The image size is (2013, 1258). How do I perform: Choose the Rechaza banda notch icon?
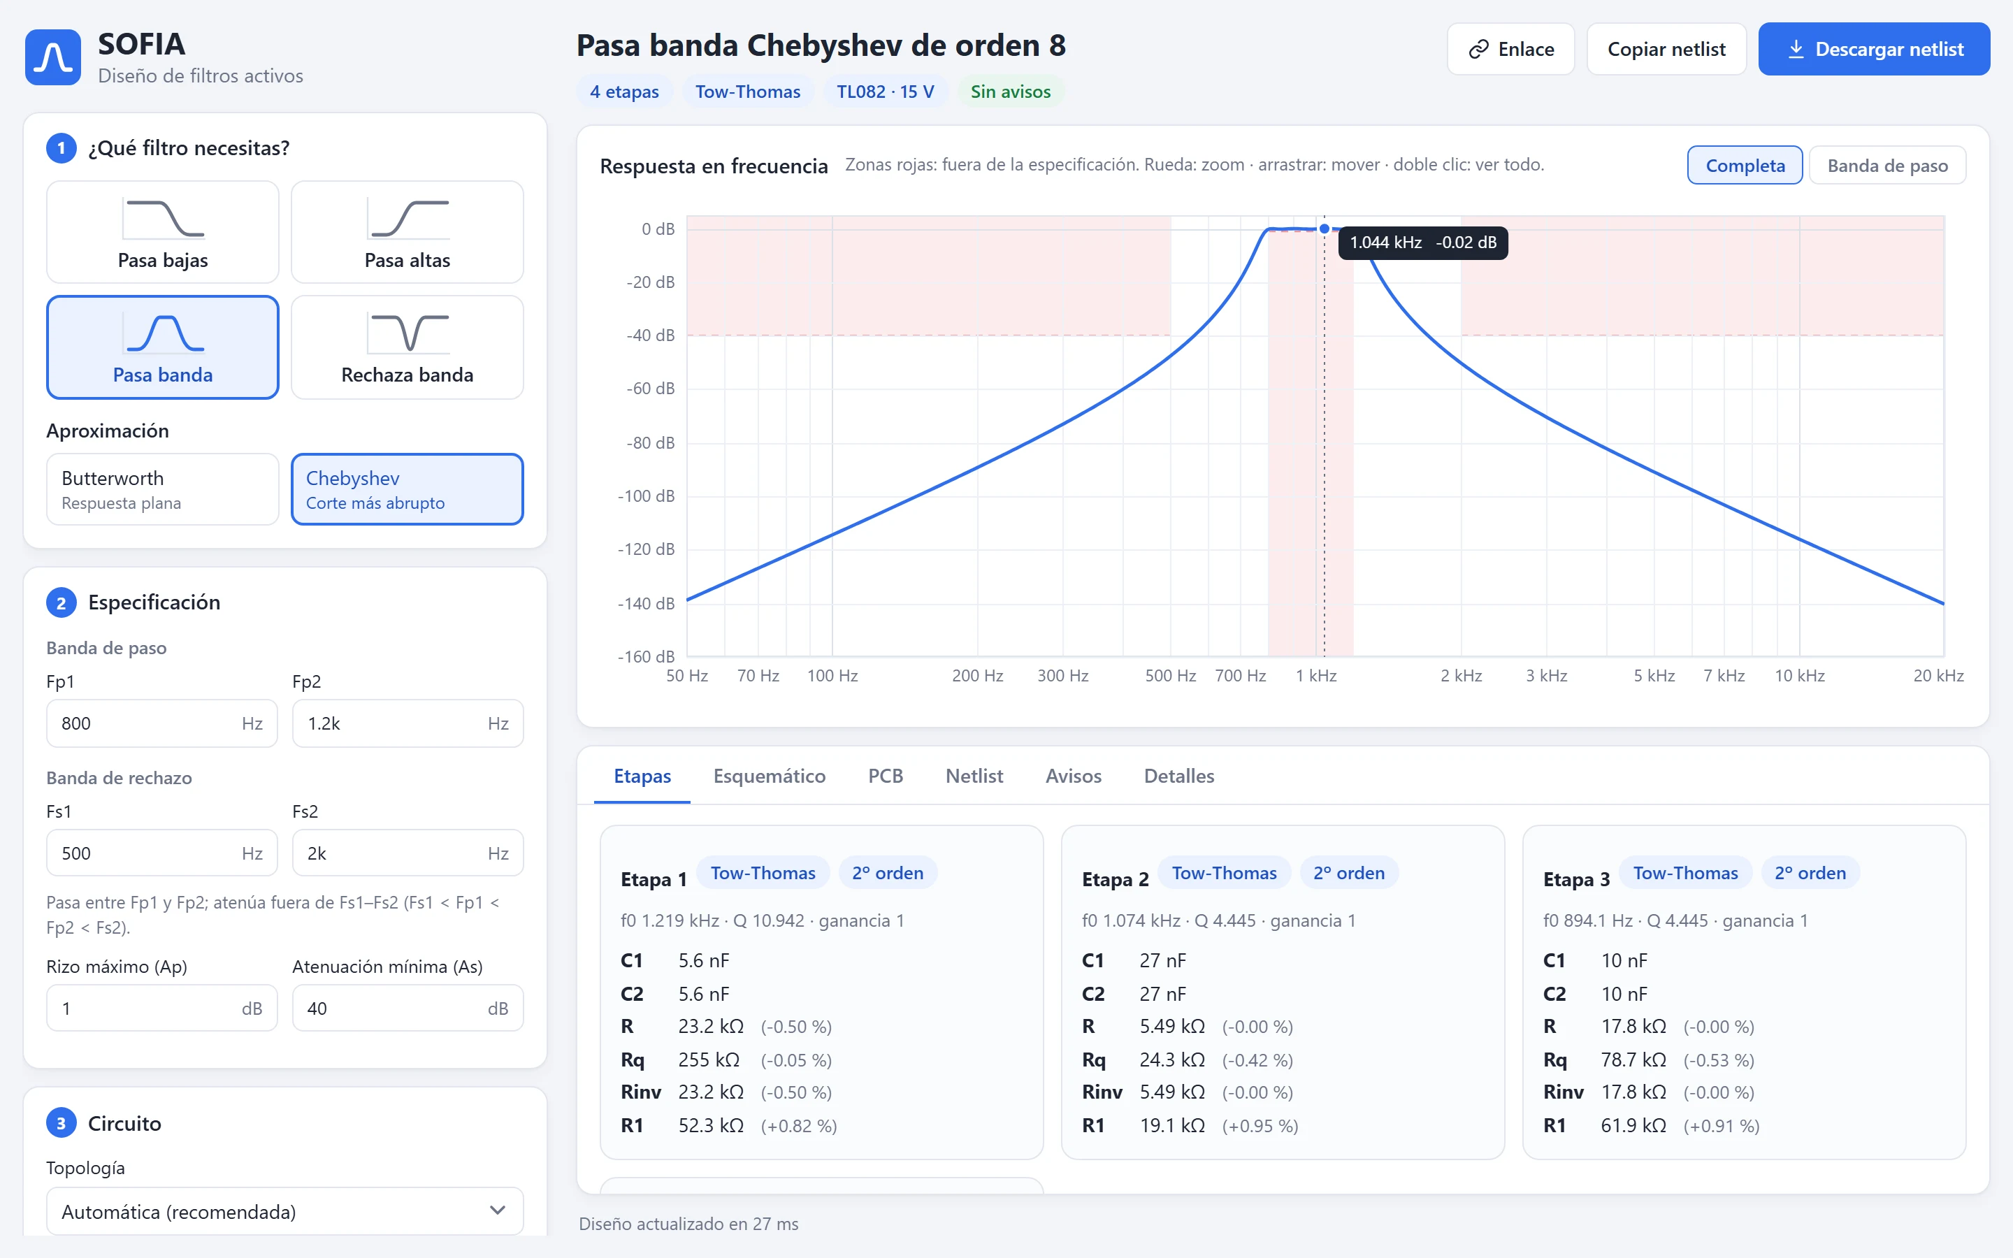coord(407,333)
